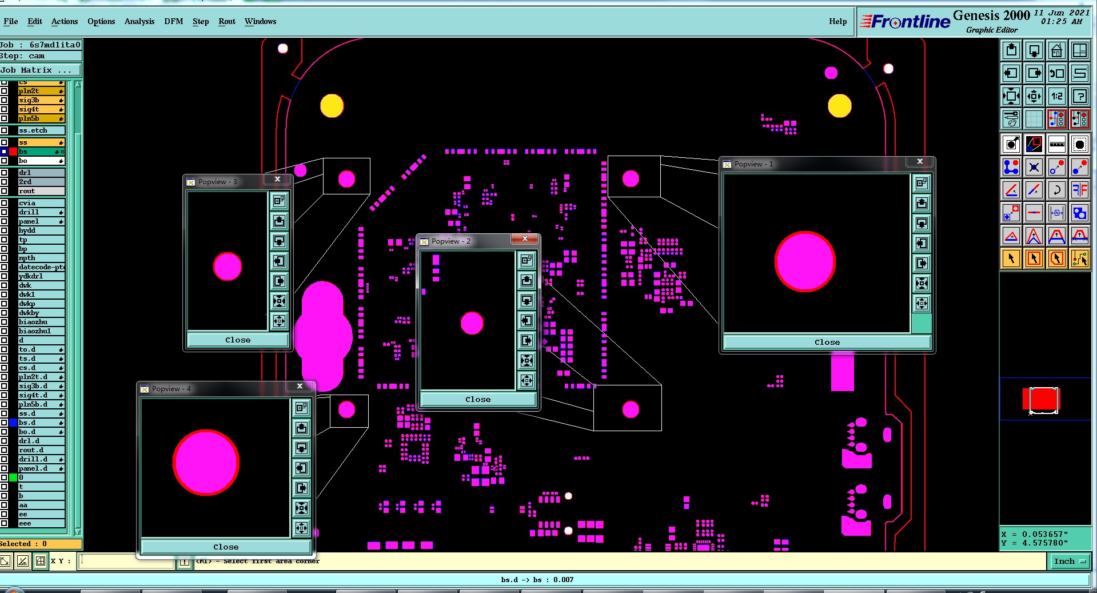
Task: Click the red board overview thumbnail
Action: click(1042, 399)
